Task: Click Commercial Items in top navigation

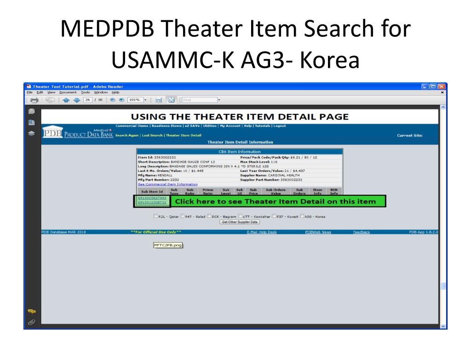Action: click(132, 126)
